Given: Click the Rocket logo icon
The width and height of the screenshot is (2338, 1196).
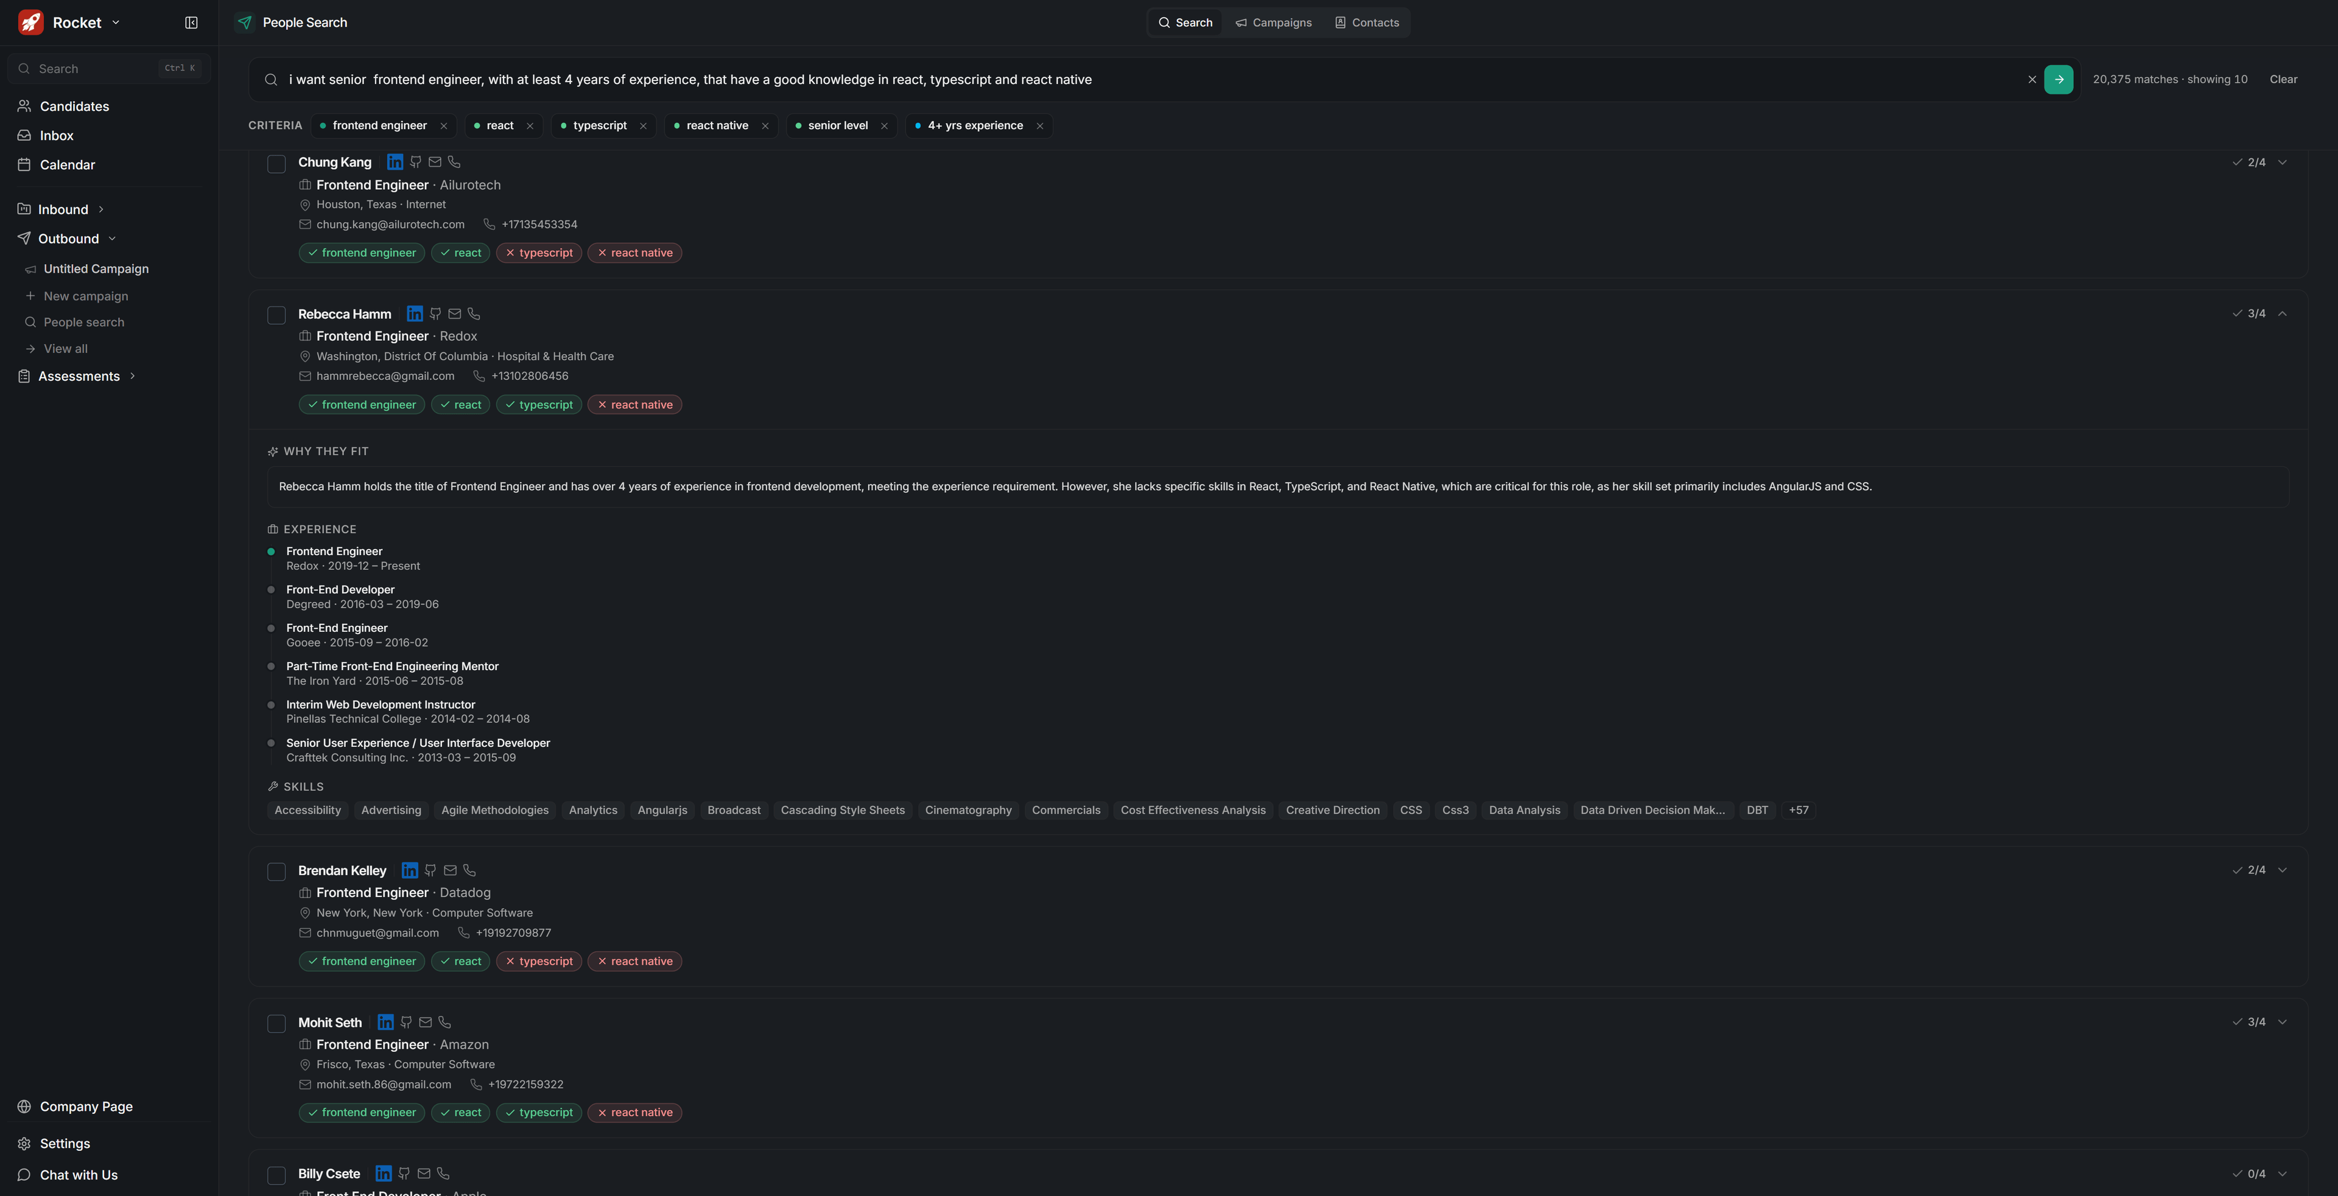Looking at the screenshot, I should click(31, 23).
